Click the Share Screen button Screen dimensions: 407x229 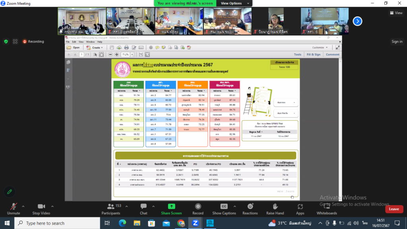tap(171, 209)
